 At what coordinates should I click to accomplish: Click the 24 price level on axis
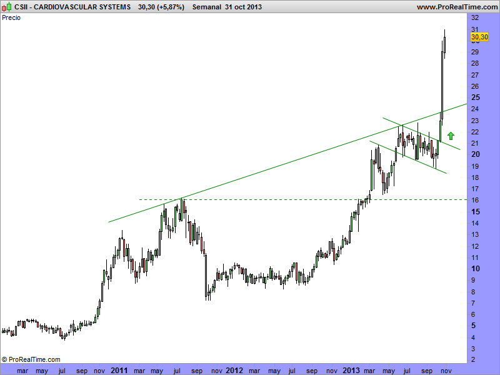tap(475, 109)
